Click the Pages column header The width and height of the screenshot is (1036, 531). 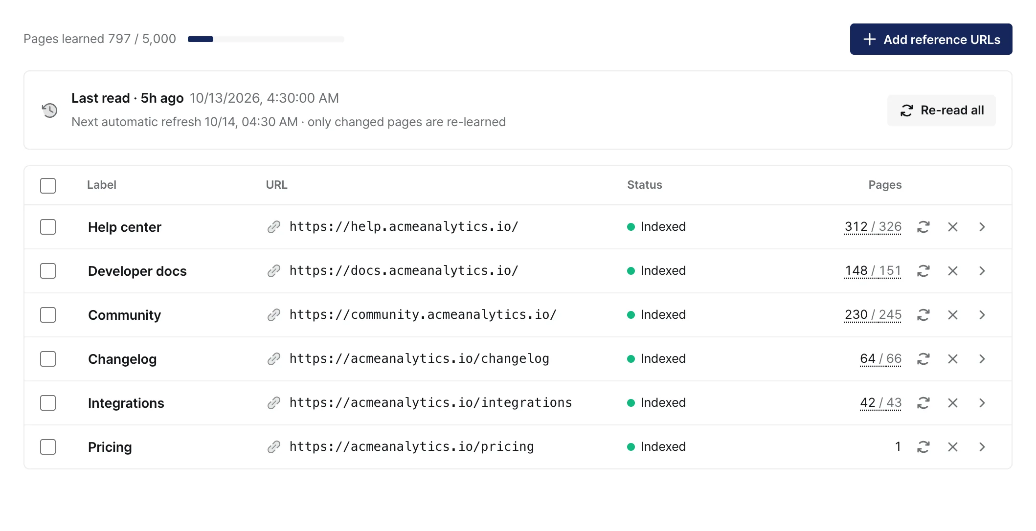click(x=885, y=185)
